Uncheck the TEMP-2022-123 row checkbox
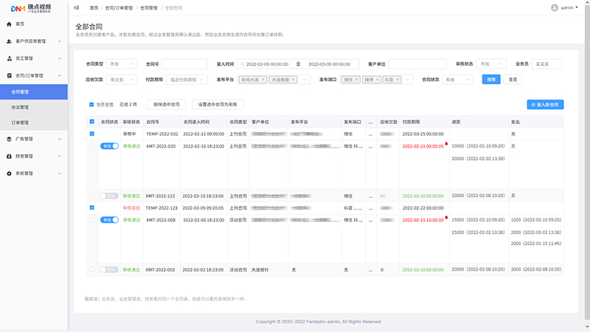 pyautogui.click(x=91, y=207)
